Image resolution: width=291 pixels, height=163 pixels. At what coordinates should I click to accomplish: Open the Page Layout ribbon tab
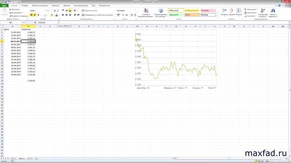pyautogui.click(x=40, y=5)
